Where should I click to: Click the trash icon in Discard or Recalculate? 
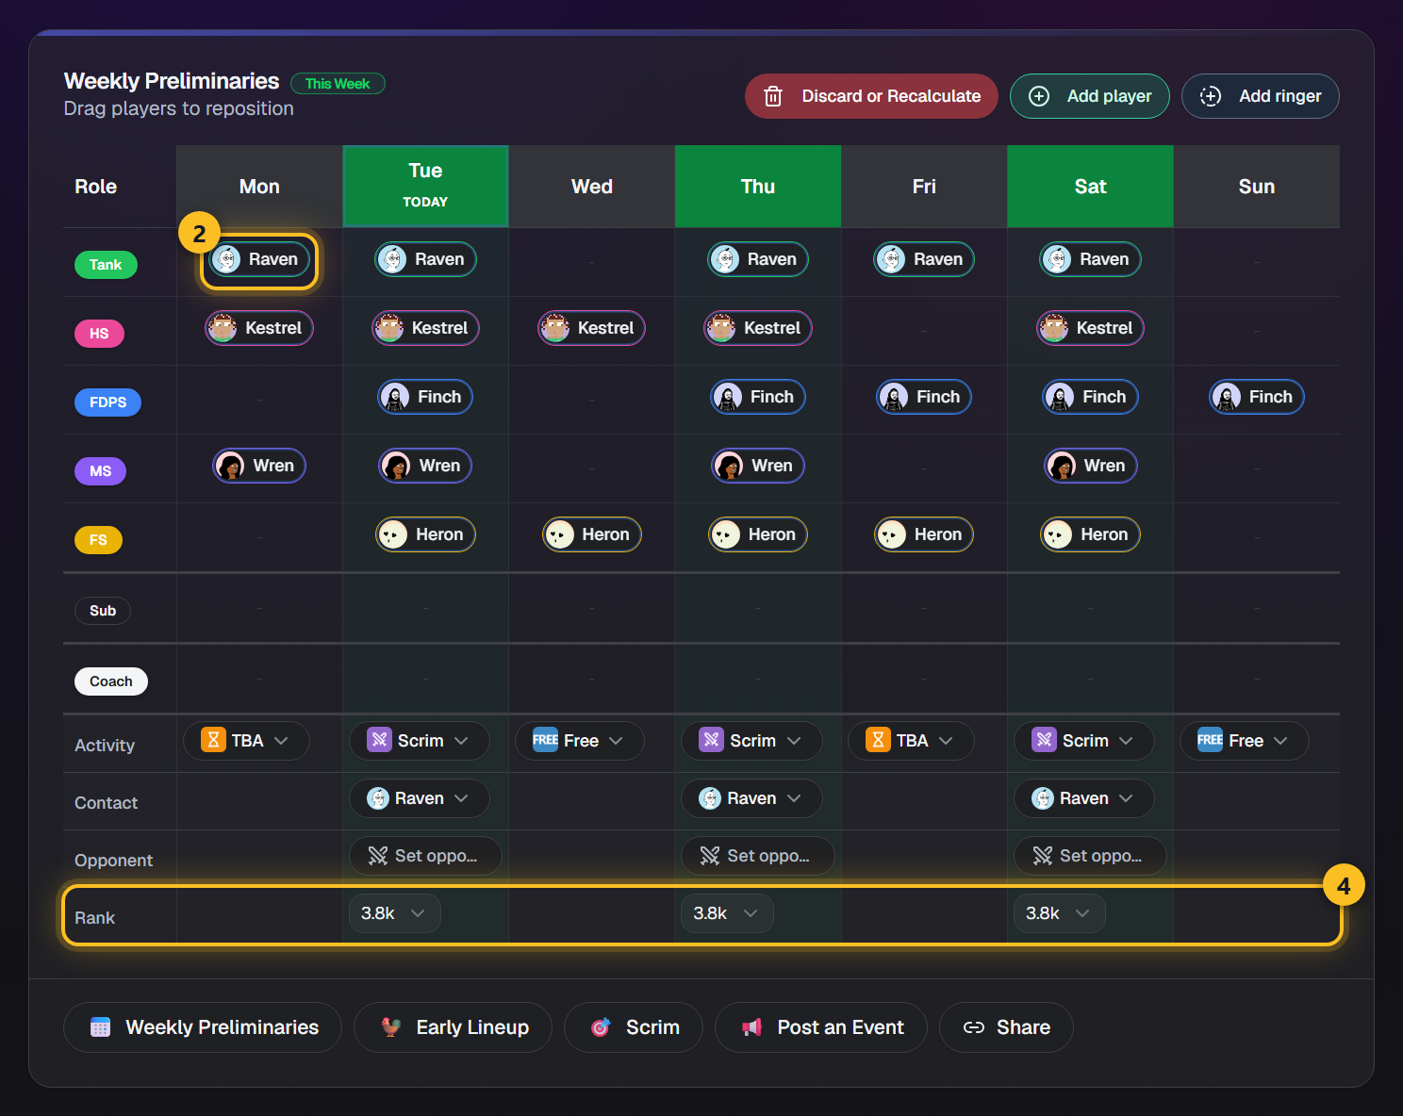tap(773, 96)
